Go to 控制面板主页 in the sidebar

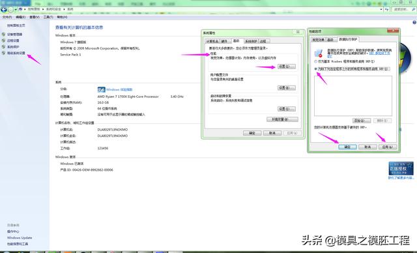pos(16,25)
